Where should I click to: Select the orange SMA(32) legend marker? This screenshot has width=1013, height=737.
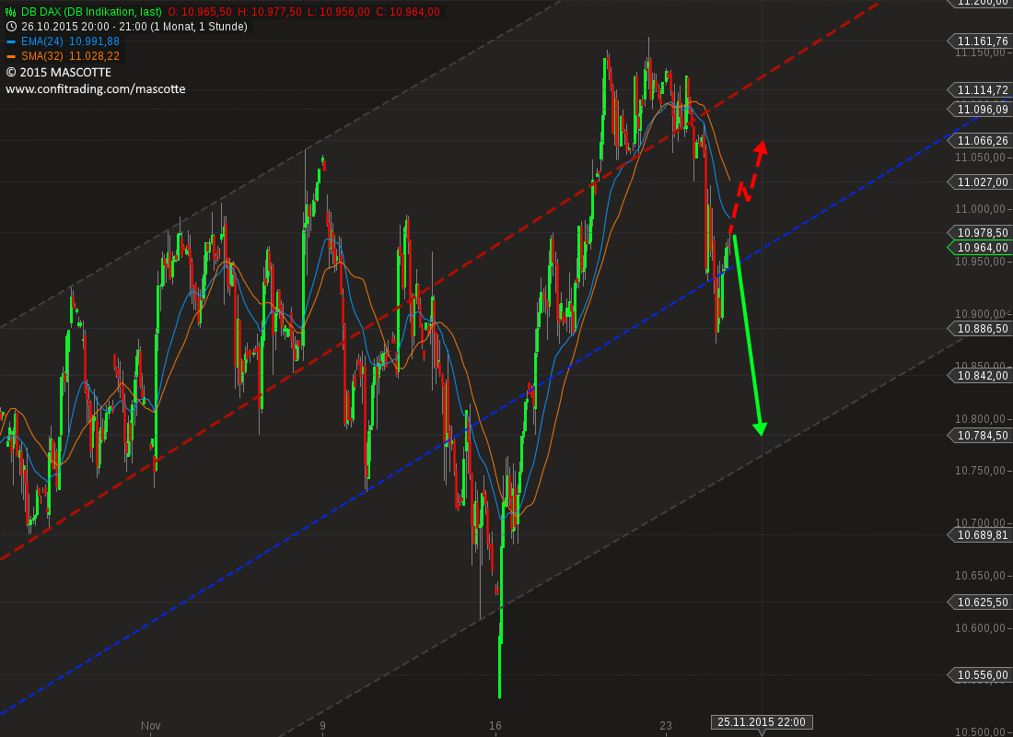[11, 56]
